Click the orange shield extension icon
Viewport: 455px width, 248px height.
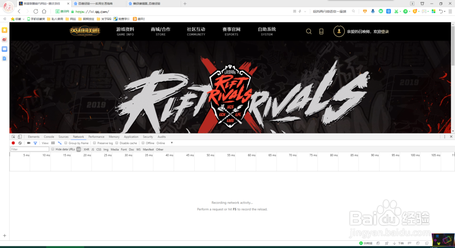(x=415, y=11)
